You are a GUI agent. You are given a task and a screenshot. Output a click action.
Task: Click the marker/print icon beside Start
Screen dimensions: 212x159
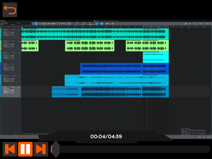tap(186, 24)
